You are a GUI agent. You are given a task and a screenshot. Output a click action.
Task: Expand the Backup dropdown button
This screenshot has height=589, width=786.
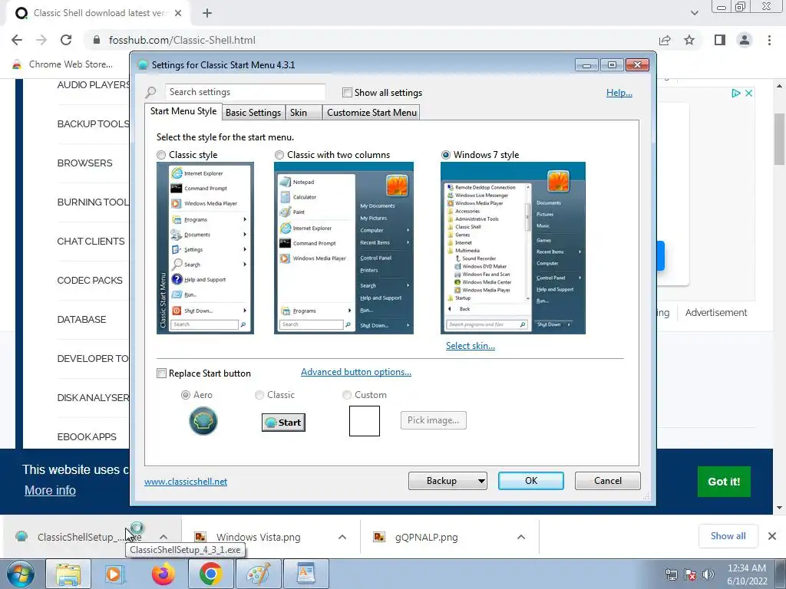coord(481,481)
